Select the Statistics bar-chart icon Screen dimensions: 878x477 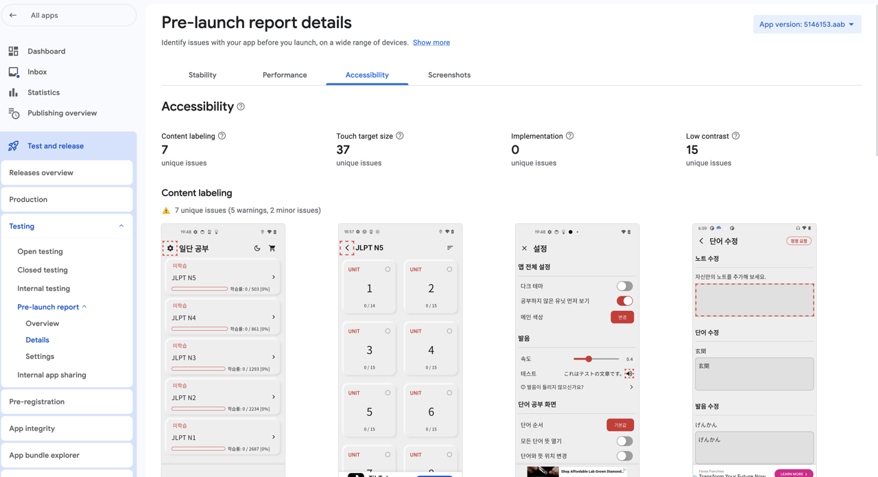(14, 92)
